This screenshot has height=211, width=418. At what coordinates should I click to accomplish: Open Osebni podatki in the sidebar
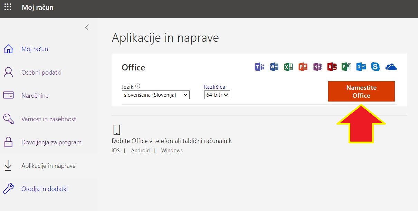41,73
